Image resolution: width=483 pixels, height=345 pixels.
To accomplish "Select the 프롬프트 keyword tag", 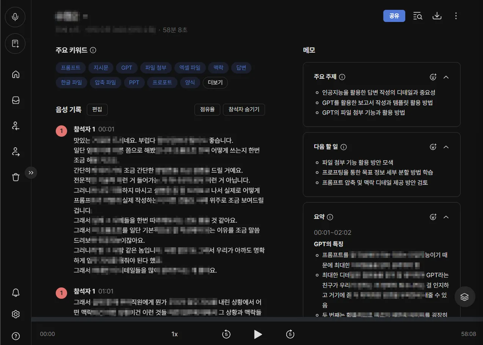I will tap(71, 68).
